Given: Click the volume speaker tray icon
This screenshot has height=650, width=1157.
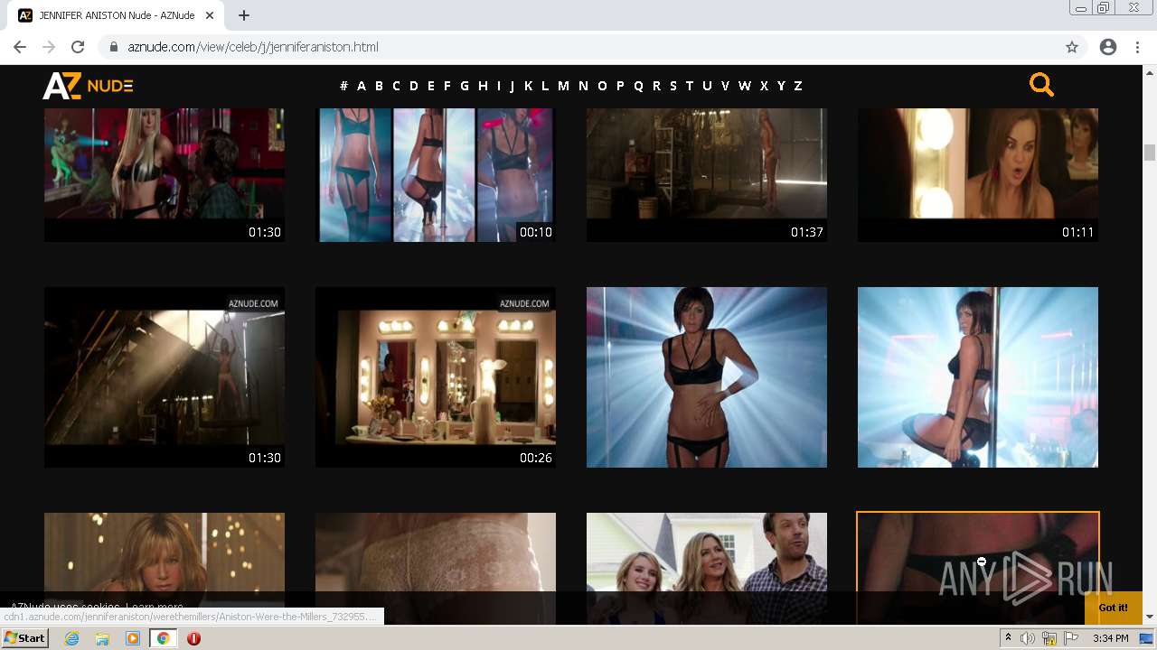Looking at the screenshot, I should tap(1028, 638).
